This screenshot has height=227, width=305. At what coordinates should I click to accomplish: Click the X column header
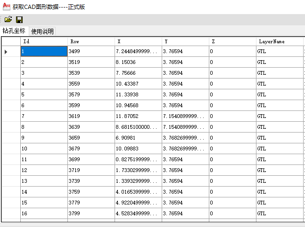[x=138, y=41]
